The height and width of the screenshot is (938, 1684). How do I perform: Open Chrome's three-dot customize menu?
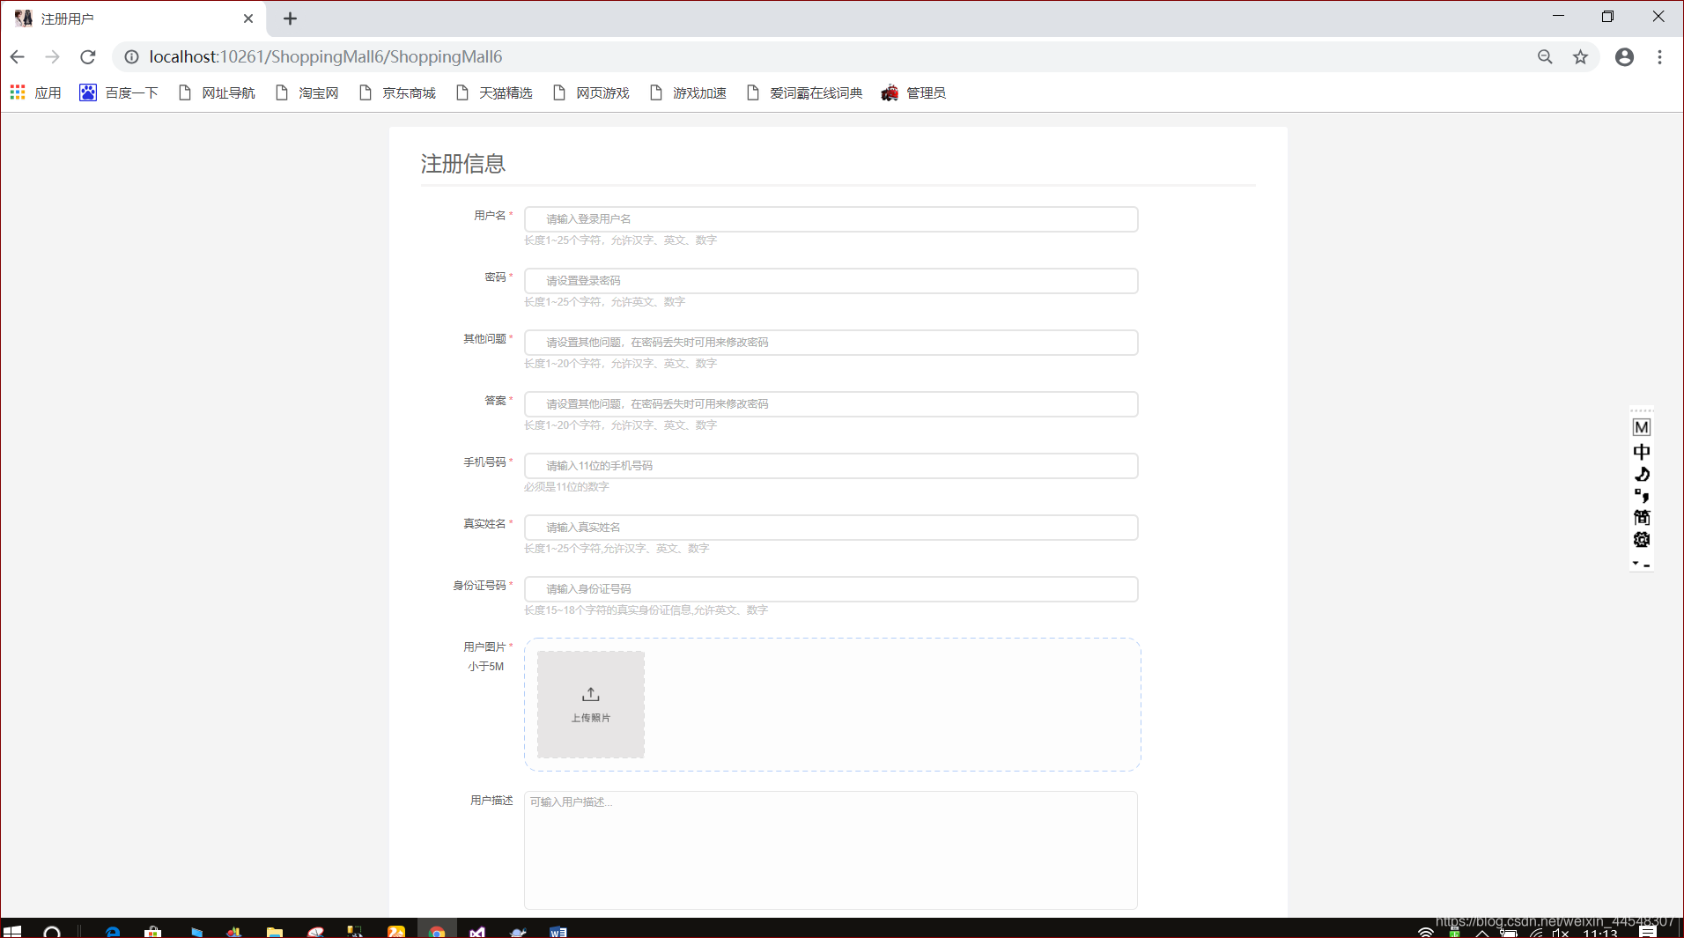[x=1659, y=56]
